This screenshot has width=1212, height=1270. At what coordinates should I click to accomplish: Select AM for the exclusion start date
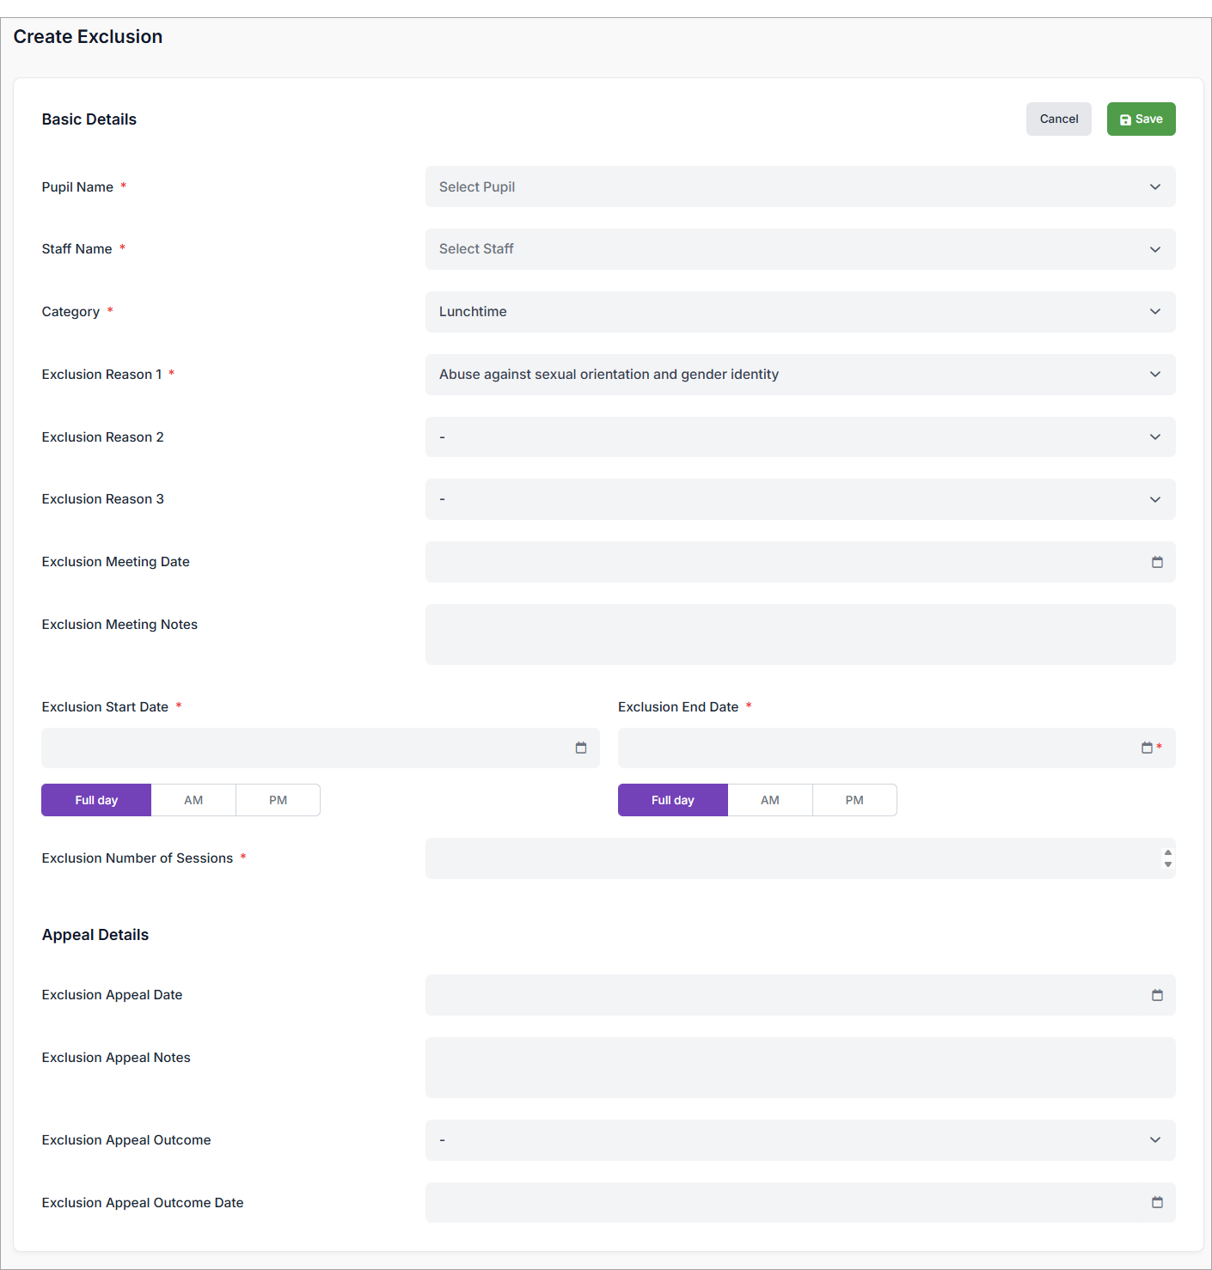click(193, 800)
